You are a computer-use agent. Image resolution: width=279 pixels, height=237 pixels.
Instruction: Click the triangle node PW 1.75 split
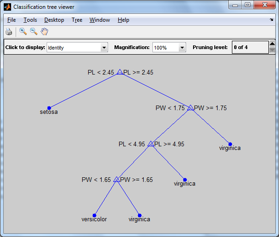tap(190, 108)
